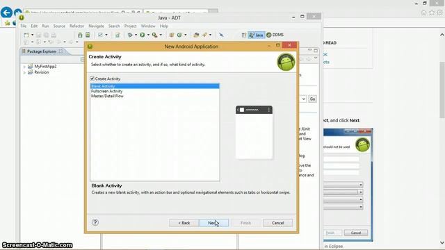The height and width of the screenshot is (250, 445).
Task: Select the Package Explorer tab
Action: (x=42, y=51)
